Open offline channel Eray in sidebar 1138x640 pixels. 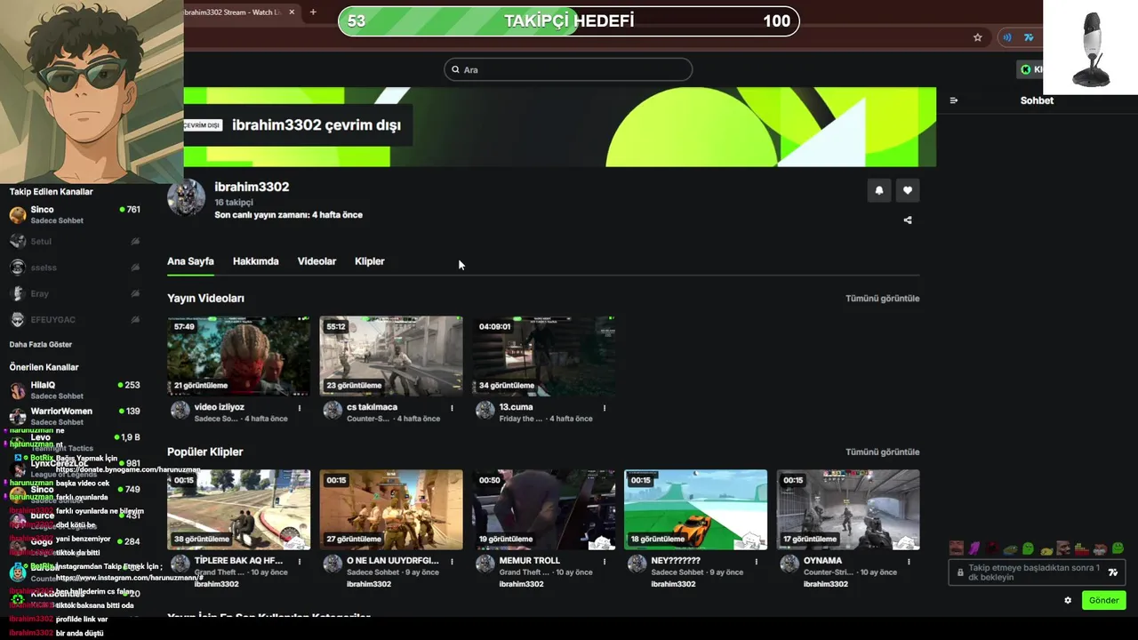[75, 293]
